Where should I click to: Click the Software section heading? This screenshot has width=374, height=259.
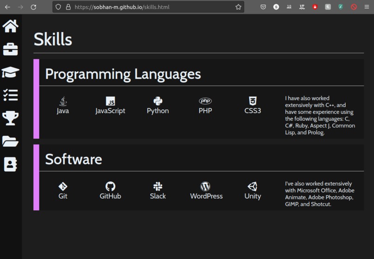tap(73, 159)
